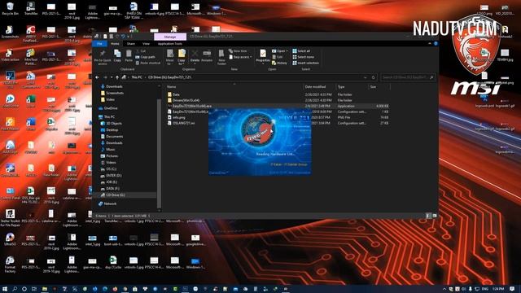Click the Search CD Drive input field
Image resolution: width=521 pixels, height=293 pixels.
[x=407, y=77]
